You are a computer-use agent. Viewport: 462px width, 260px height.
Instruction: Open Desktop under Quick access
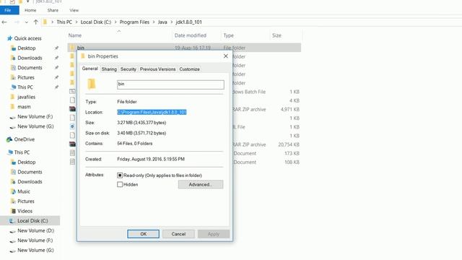click(26, 48)
